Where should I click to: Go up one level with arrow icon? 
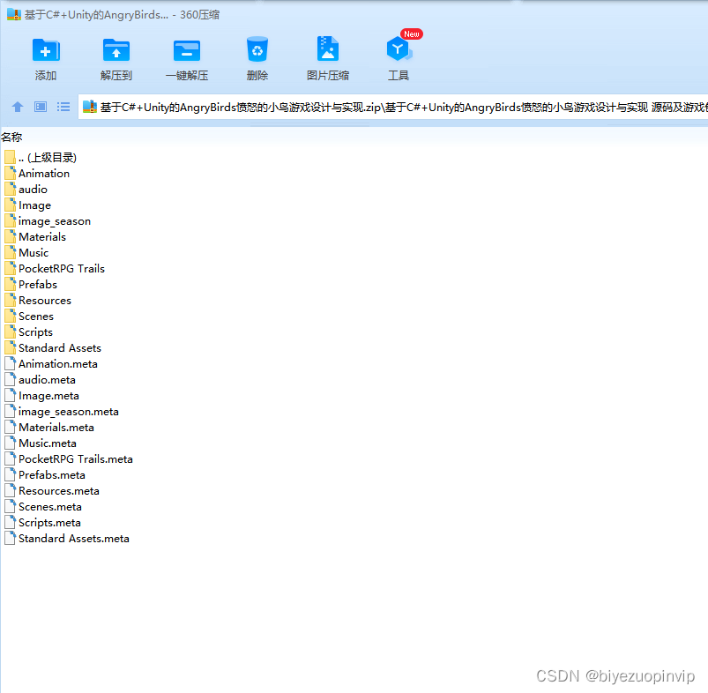coord(18,107)
